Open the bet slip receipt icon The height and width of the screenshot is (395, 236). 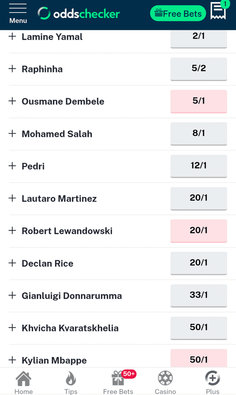pyautogui.click(x=218, y=11)
